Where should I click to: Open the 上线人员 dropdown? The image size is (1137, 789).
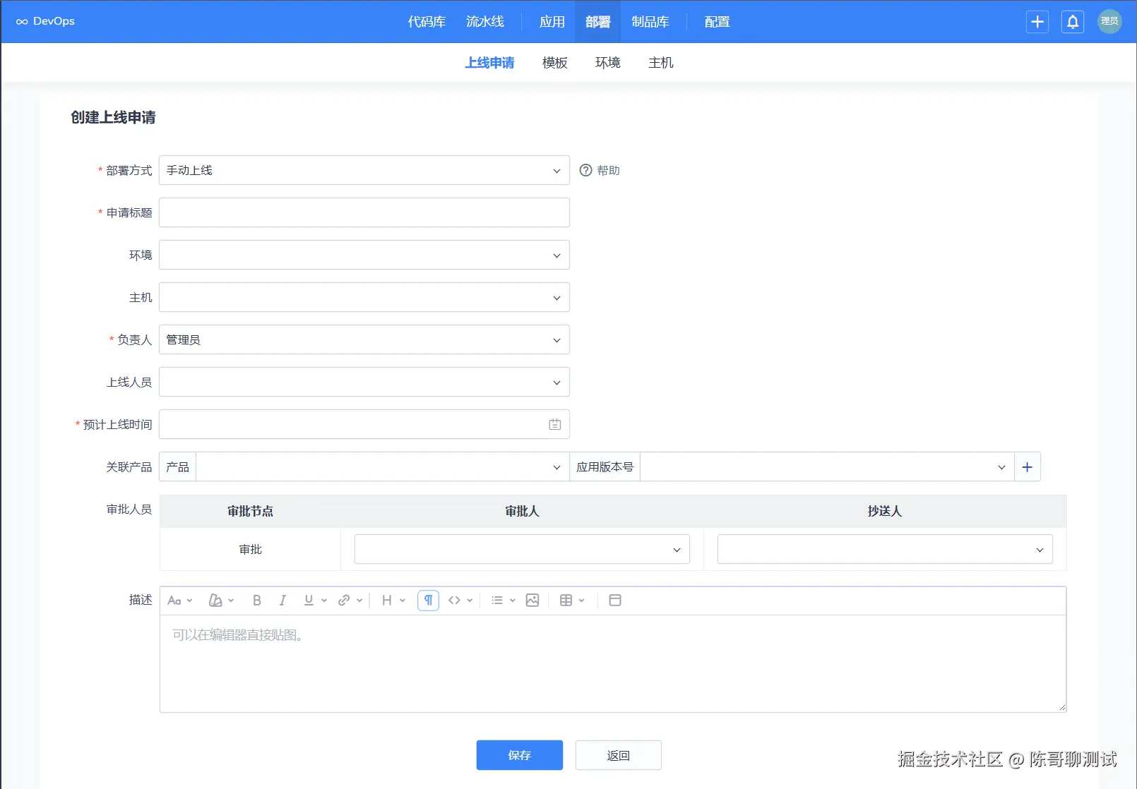tap(364, 382)
